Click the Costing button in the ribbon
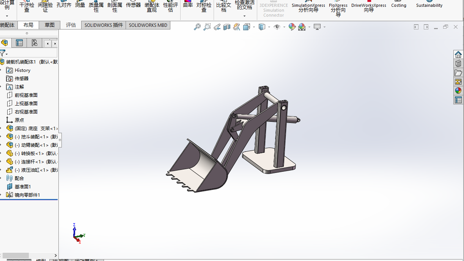The height and width of the screenshot is (261, 464). click(398, 5)
